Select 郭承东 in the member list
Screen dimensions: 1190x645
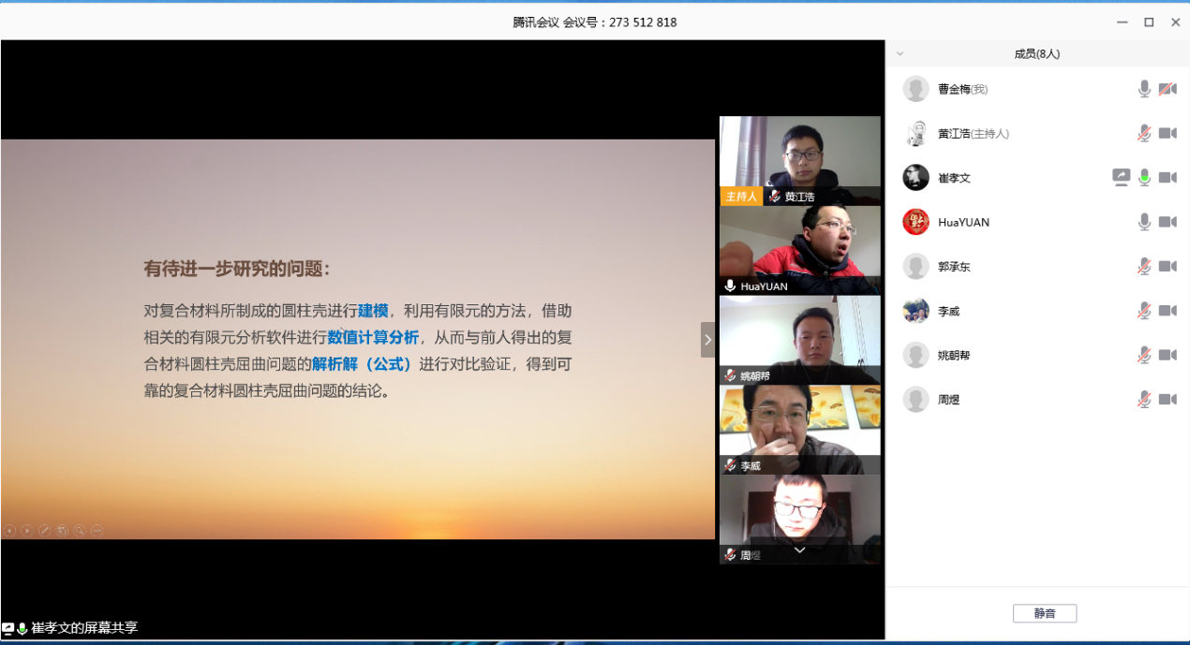(954, 267)
